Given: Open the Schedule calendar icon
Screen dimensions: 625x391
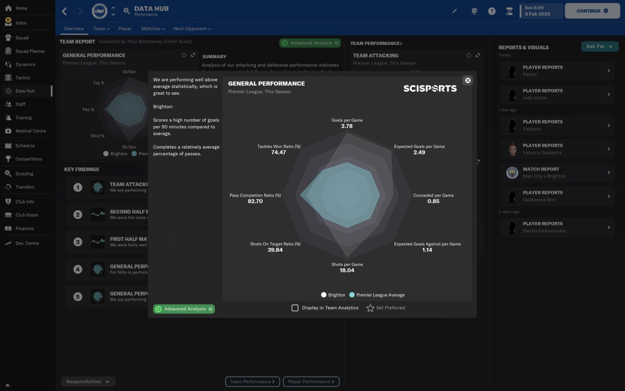Looking at the screenshot, I should point(8,145).
